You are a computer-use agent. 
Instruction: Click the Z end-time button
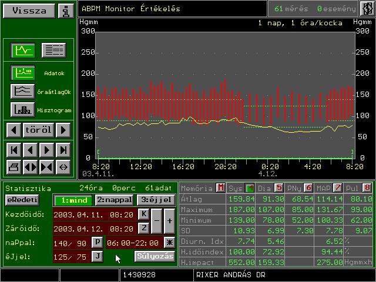144,228
